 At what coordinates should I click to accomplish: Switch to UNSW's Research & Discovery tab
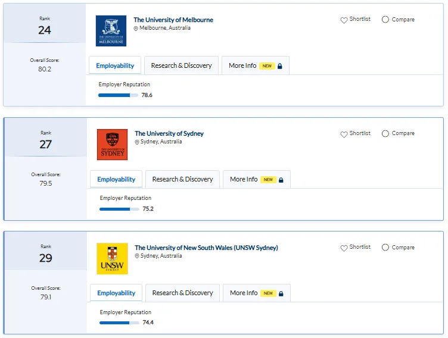click(x=182, y=293)
